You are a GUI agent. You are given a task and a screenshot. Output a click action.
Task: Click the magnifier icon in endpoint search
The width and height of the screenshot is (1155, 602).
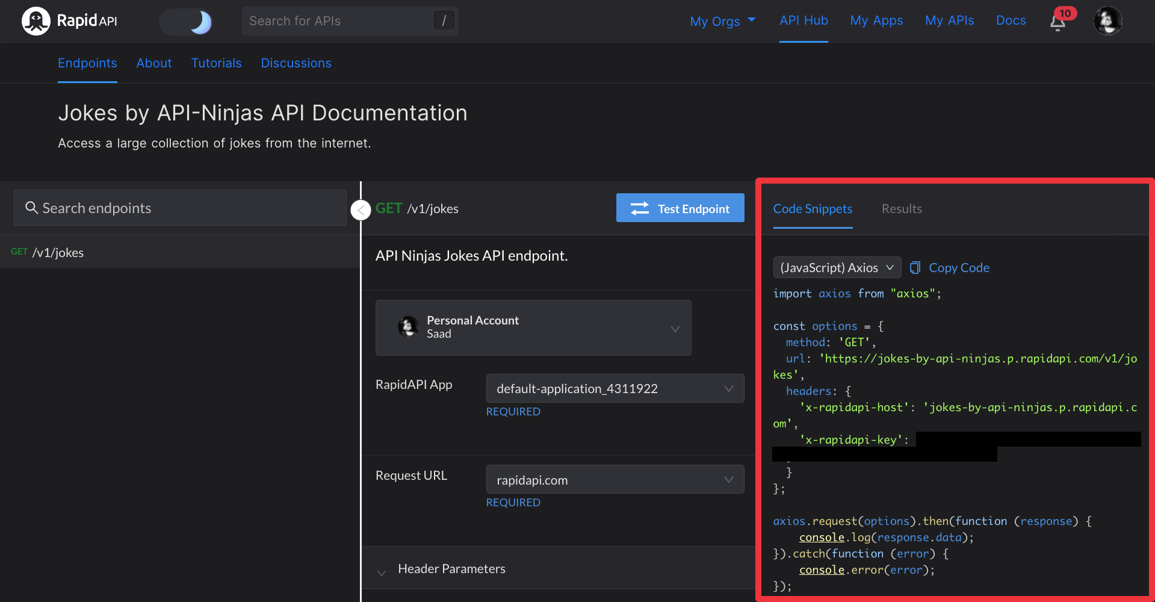click(x=31, y=208)
